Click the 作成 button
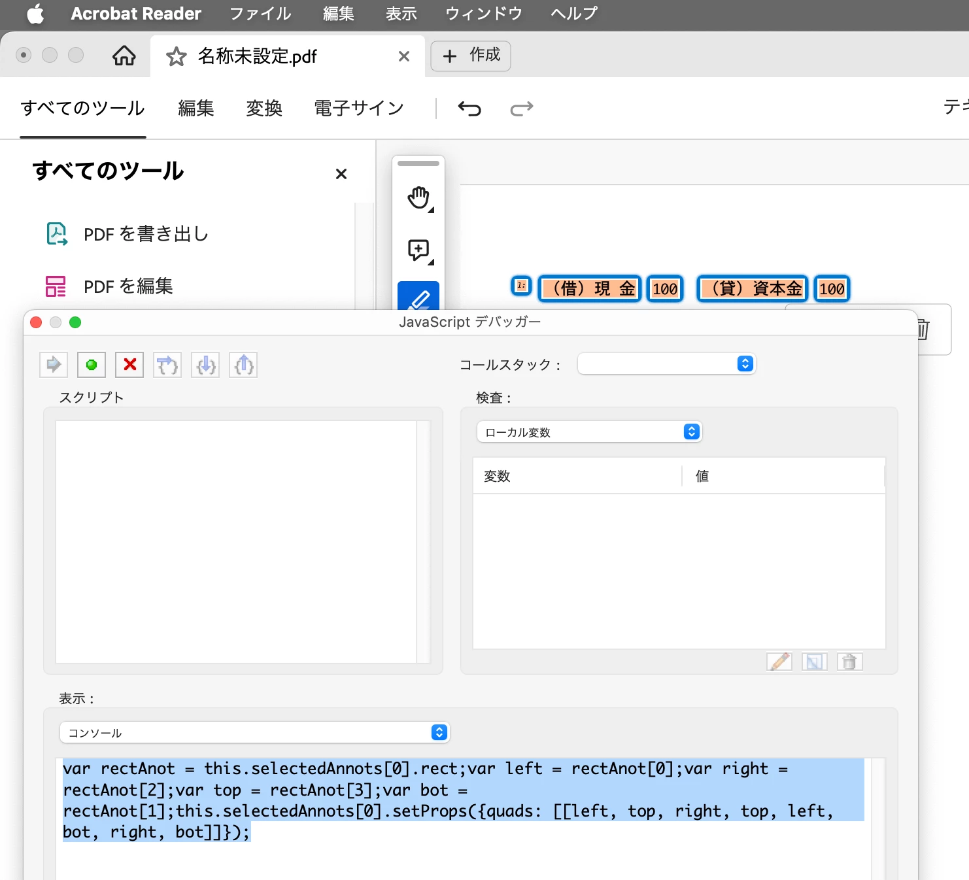This screenshot has width=969, height=880. click(471, 56)
